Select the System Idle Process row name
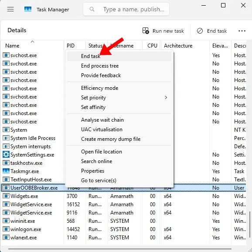This screenshot has width=252, height=252. click(33, 138)
